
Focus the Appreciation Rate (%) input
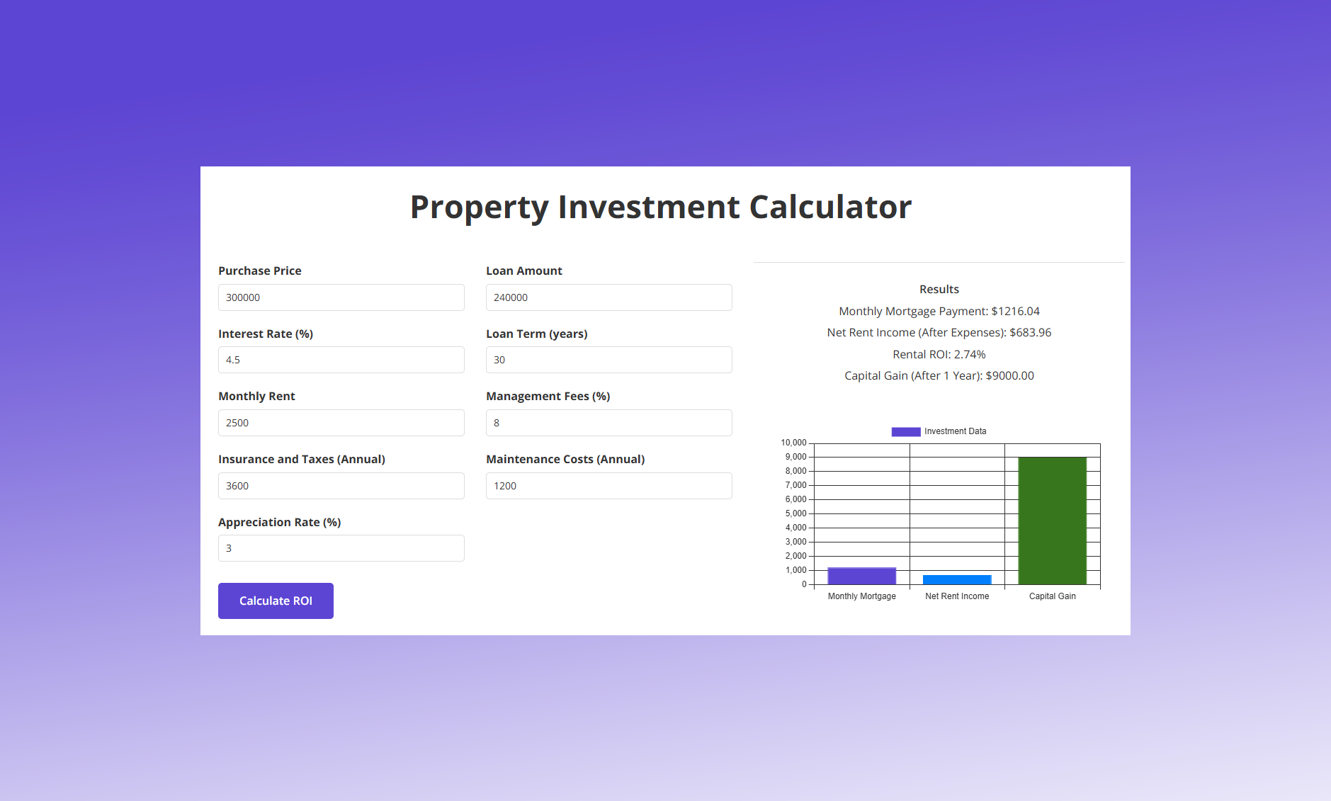point(341,548)
